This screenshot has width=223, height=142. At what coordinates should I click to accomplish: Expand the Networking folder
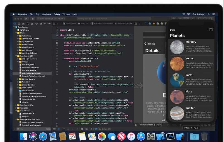click(18, 36)
